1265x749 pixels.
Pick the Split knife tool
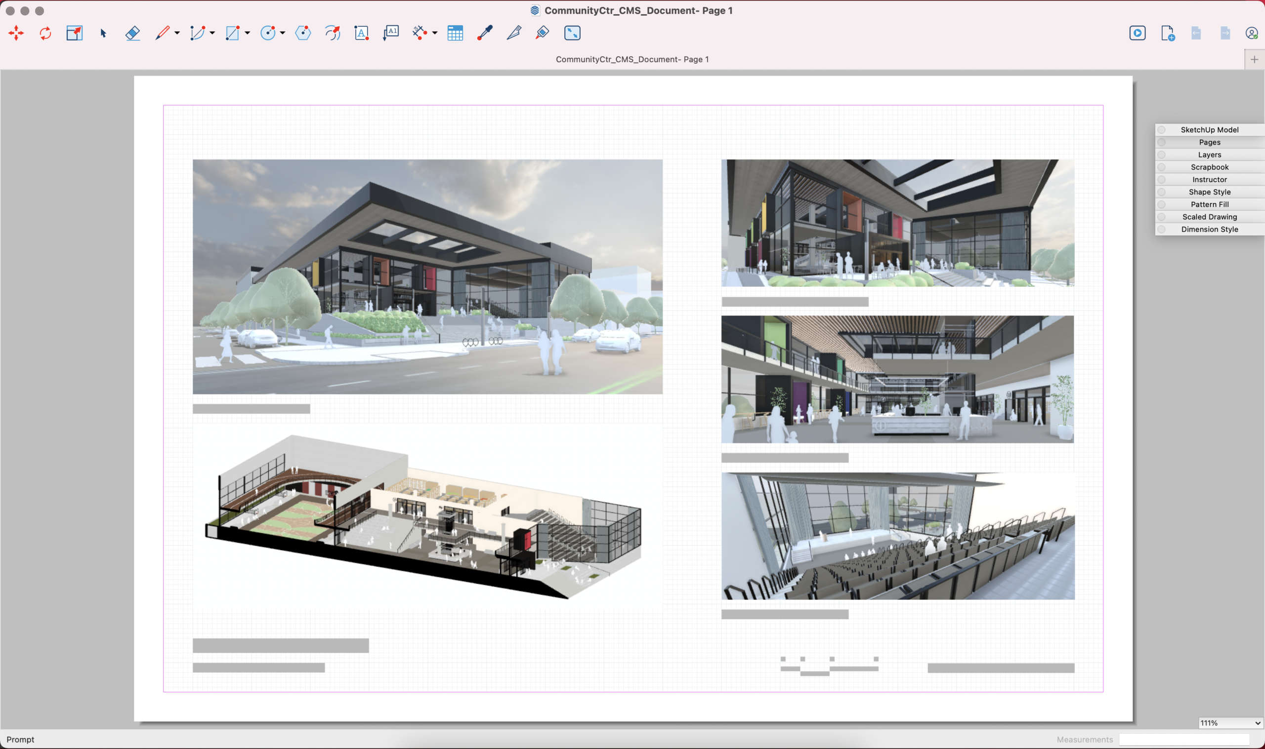coord(514,33)
